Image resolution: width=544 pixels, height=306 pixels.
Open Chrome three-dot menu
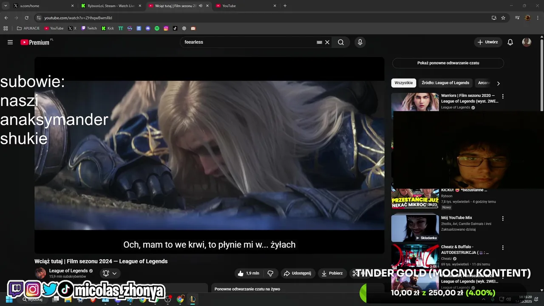click(538, 18)
